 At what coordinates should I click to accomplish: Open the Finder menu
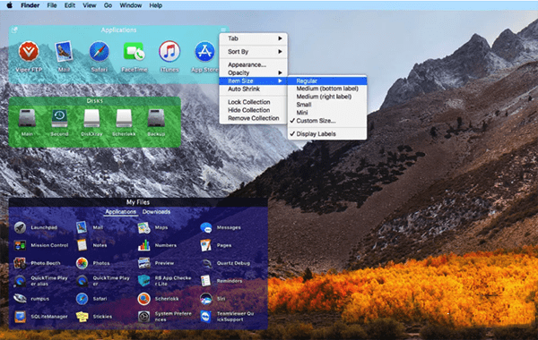pos(30,5)
